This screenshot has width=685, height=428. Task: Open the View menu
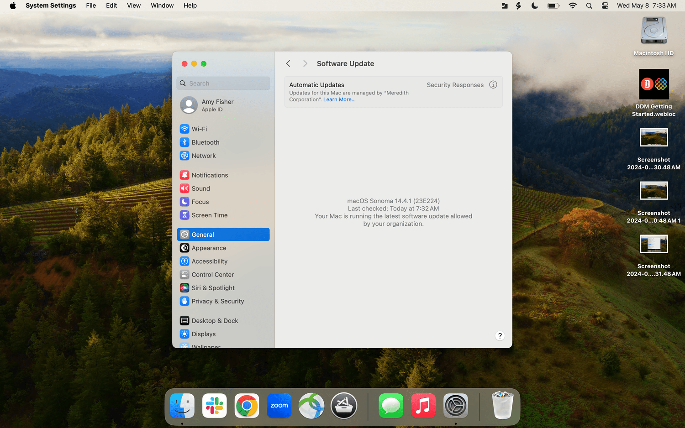pos(134,5)
